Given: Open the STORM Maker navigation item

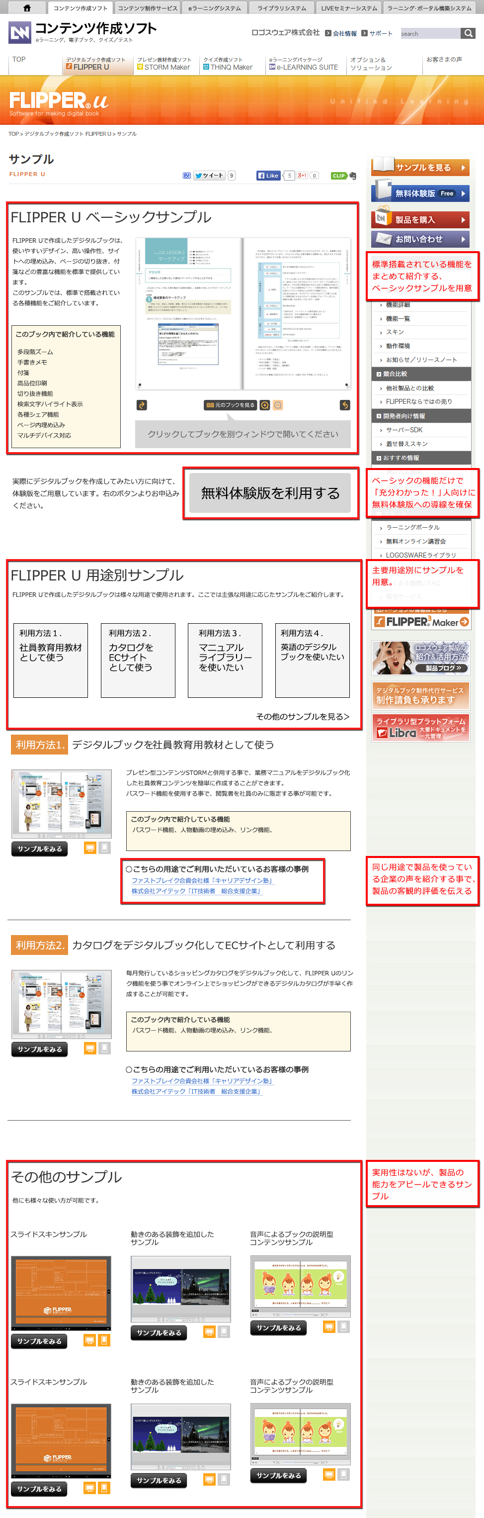Looking at the screenshot, I should 164,64.
